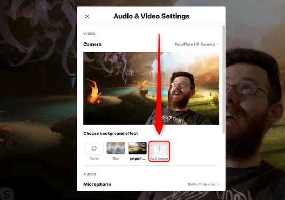Expand the chevron next to Default device
285x200 pixels.
point(218,184)
